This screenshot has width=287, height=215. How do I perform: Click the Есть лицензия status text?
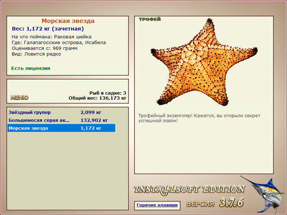(30, 68)
